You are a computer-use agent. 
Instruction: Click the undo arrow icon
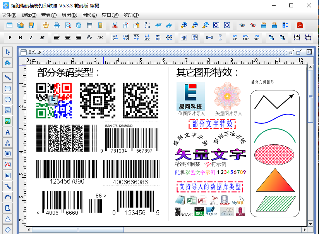[x=158, y=25]
